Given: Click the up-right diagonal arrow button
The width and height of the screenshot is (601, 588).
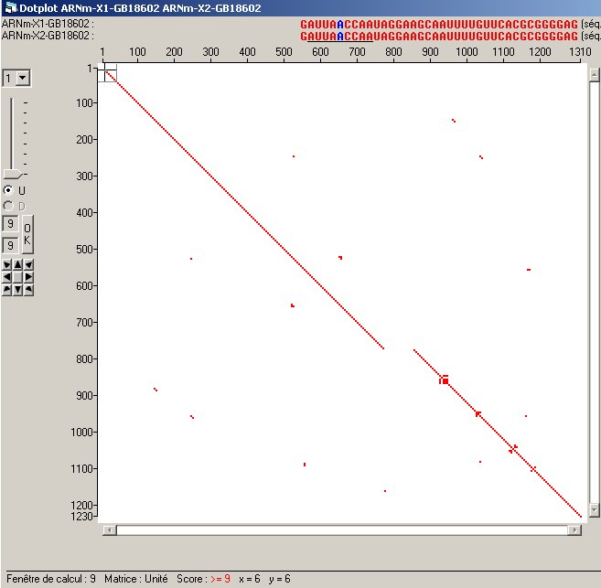Looking at the screenshot, I should pyautogui.click(x=29, y=264).
